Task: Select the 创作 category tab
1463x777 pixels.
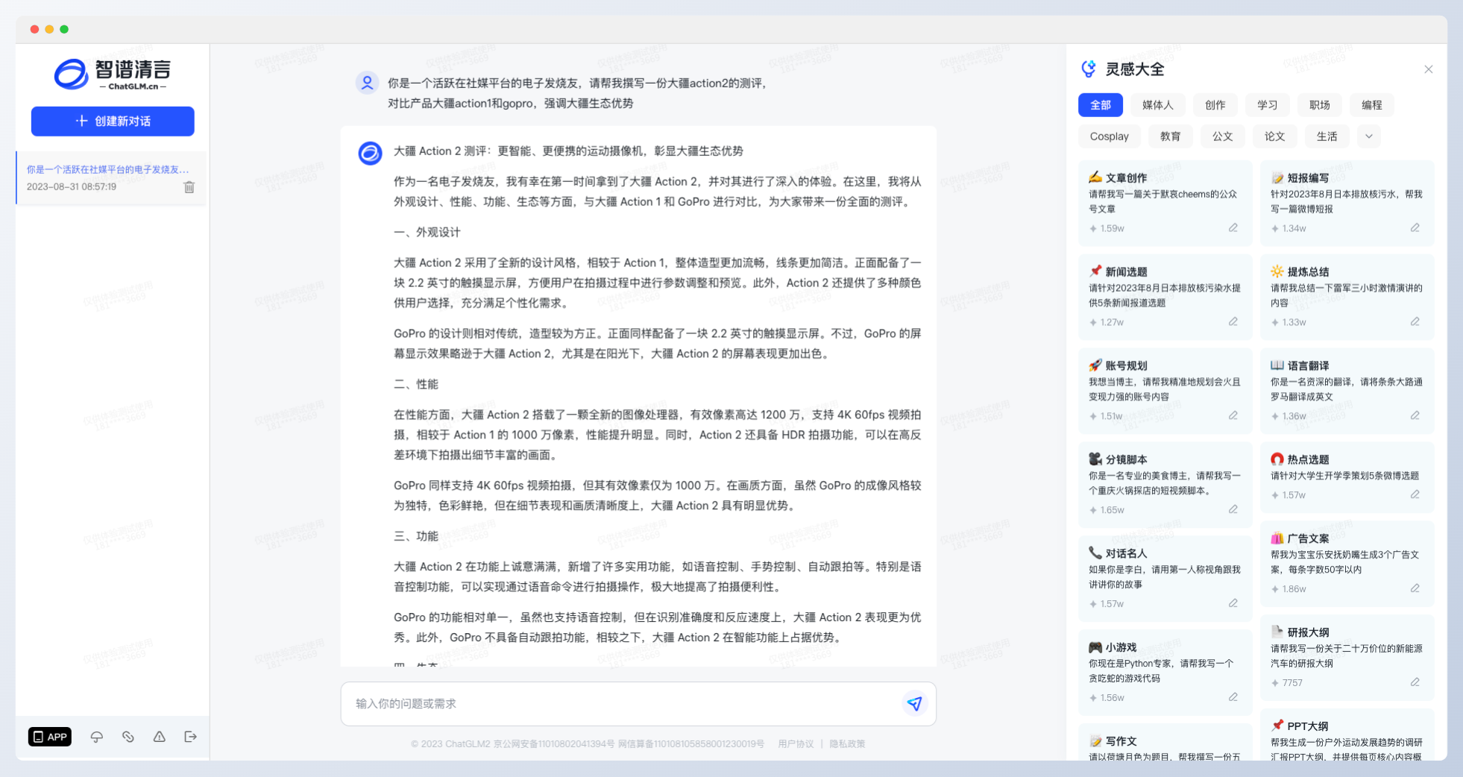Action: click(1215, 105)
